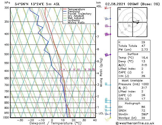Select the pink dotted Mixing Ratio legend line

(x=65, y=22)
